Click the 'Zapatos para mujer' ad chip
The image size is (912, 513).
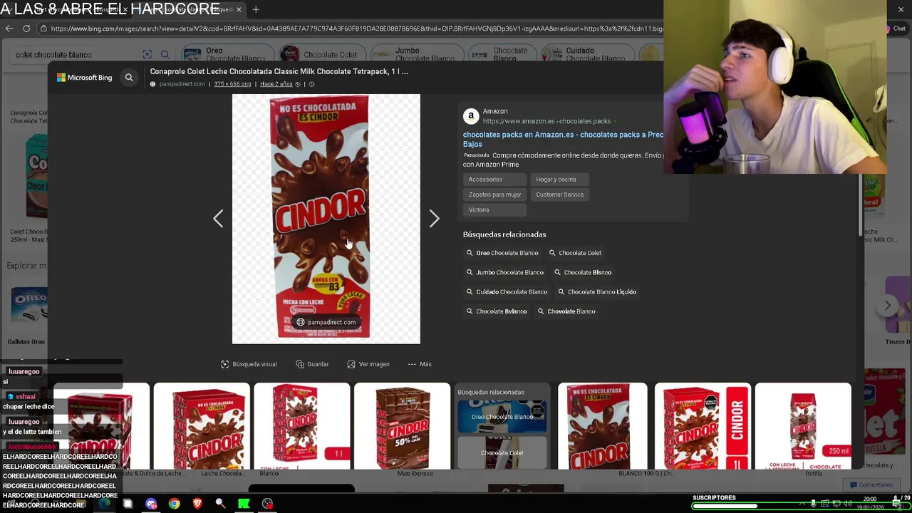pyautogui.click(x=495, y=195)
